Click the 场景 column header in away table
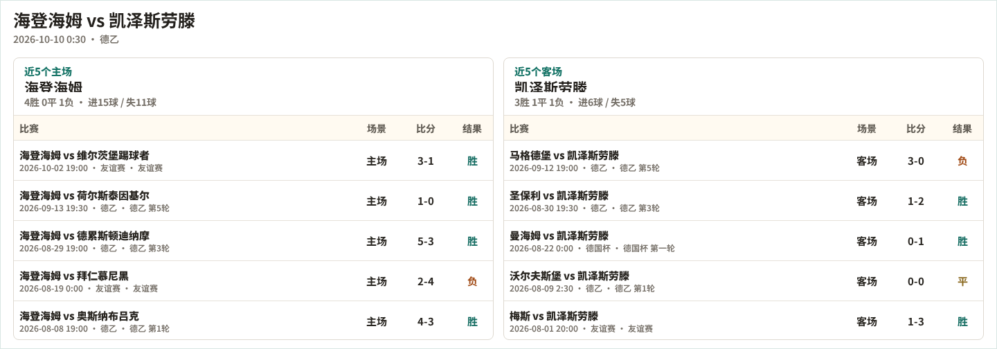Image resolution: width=997 pixels, height=349 pixels. coord(867,128)
